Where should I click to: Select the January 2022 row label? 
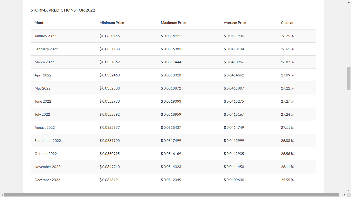pyautogui.click(x=45, y=36)
